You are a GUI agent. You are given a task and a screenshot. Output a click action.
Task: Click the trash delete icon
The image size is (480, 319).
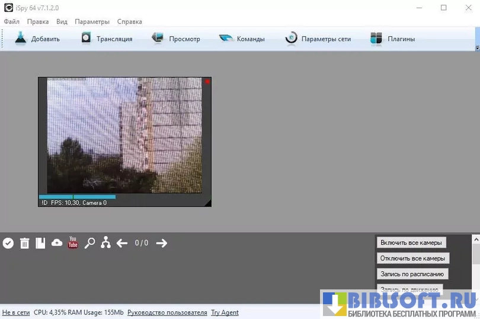(24, 243)
